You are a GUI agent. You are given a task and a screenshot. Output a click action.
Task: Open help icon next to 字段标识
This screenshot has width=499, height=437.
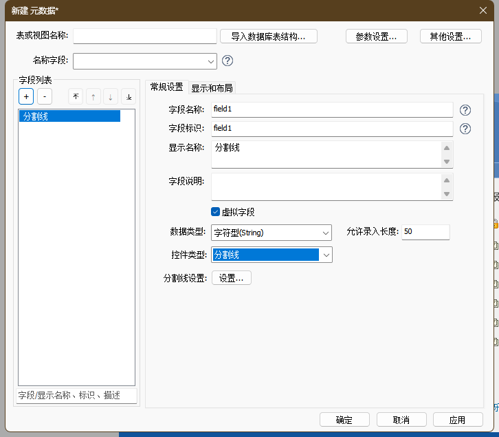(465, 129)
